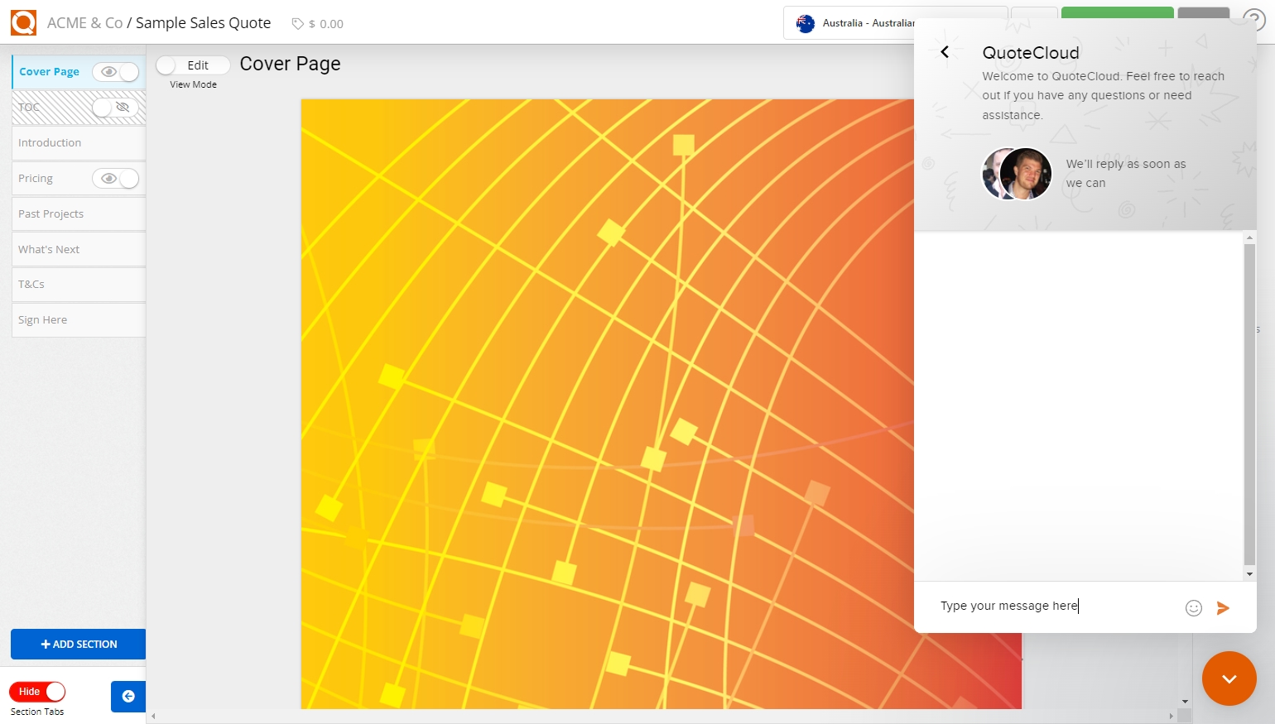Open the Australia region dropdown
The image size is (1275, 724).
[853, 23]
